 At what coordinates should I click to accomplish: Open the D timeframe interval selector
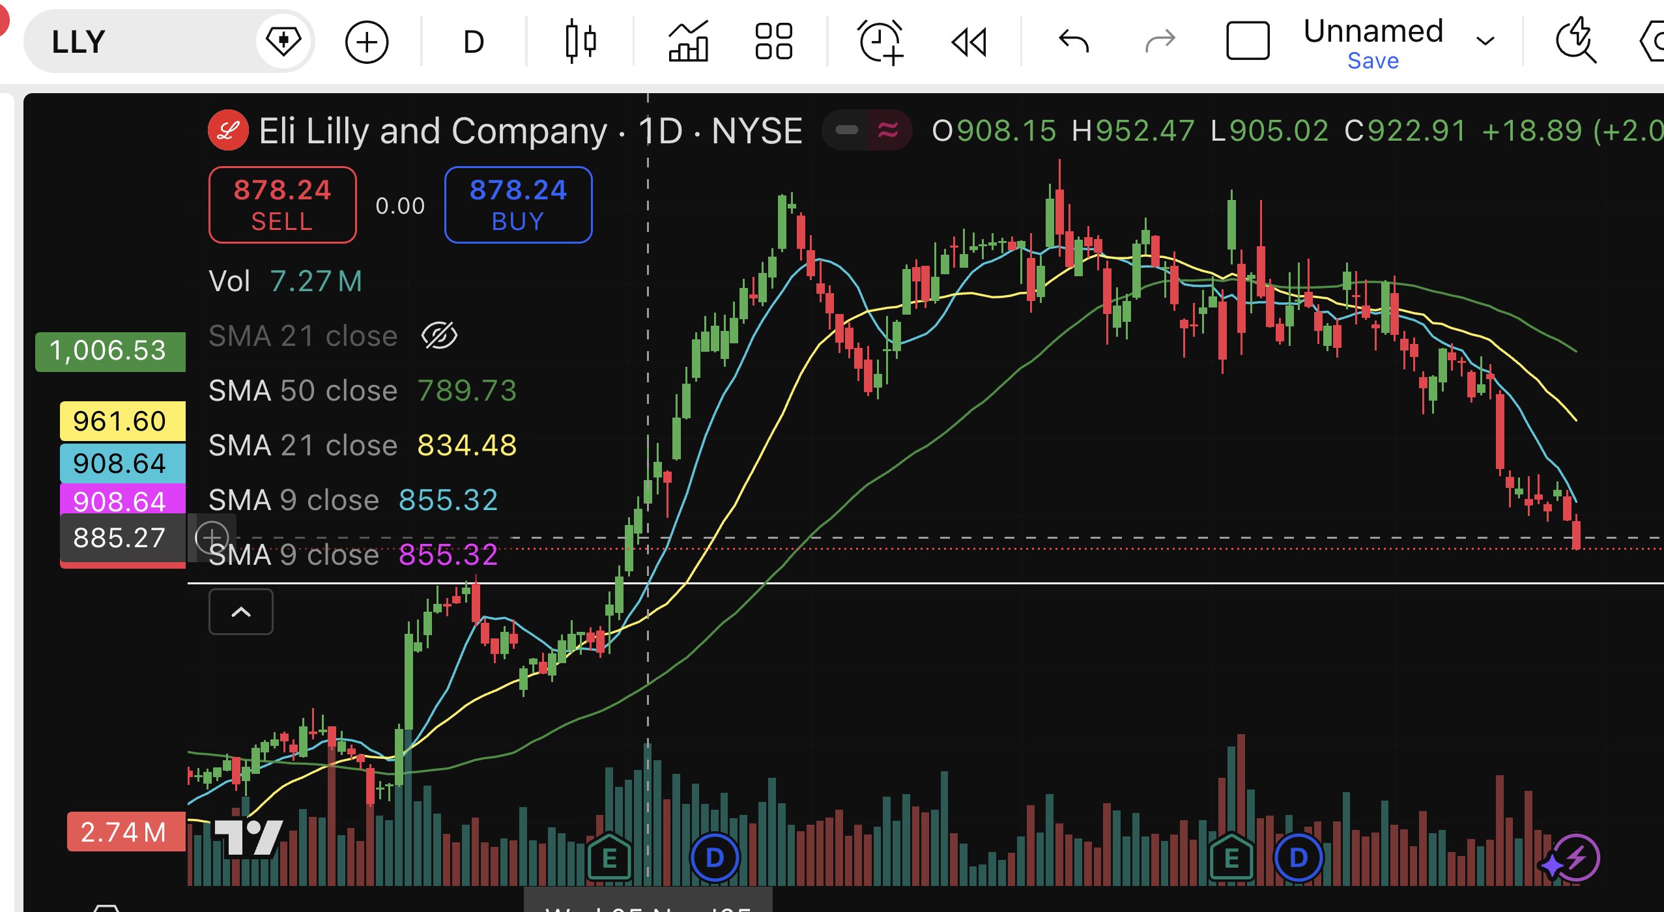coord(474,42)
